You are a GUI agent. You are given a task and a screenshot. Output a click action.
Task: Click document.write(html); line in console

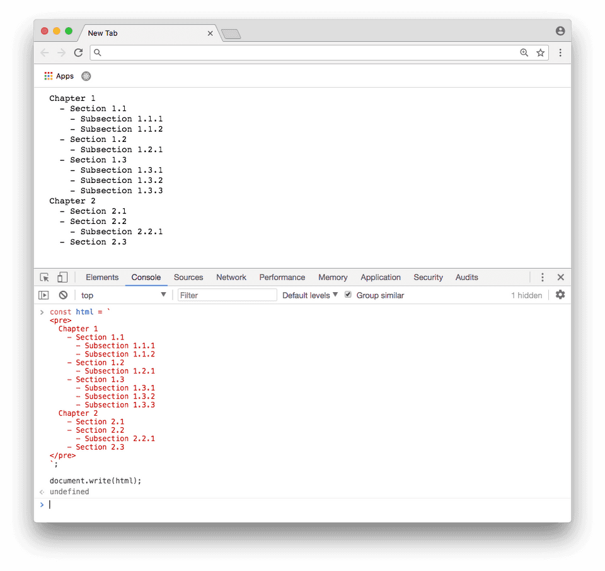95,481
